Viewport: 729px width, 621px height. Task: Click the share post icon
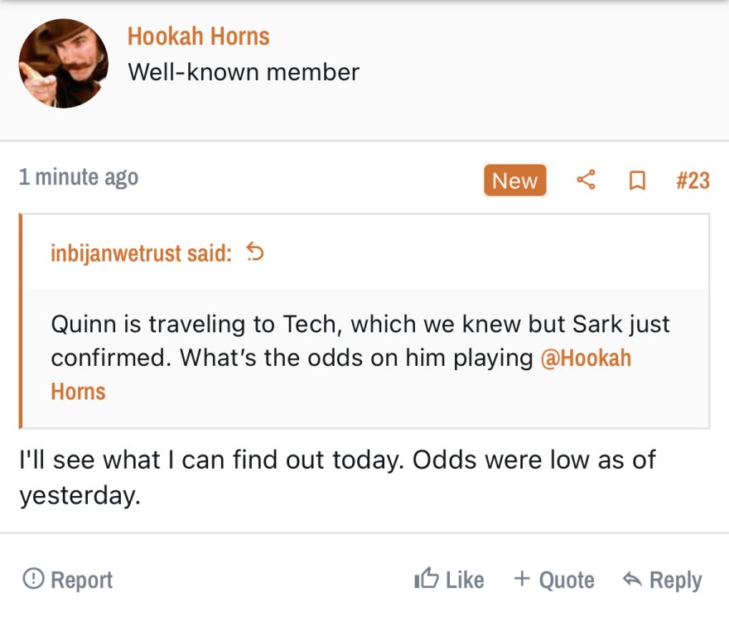click(x=586, y=180)
